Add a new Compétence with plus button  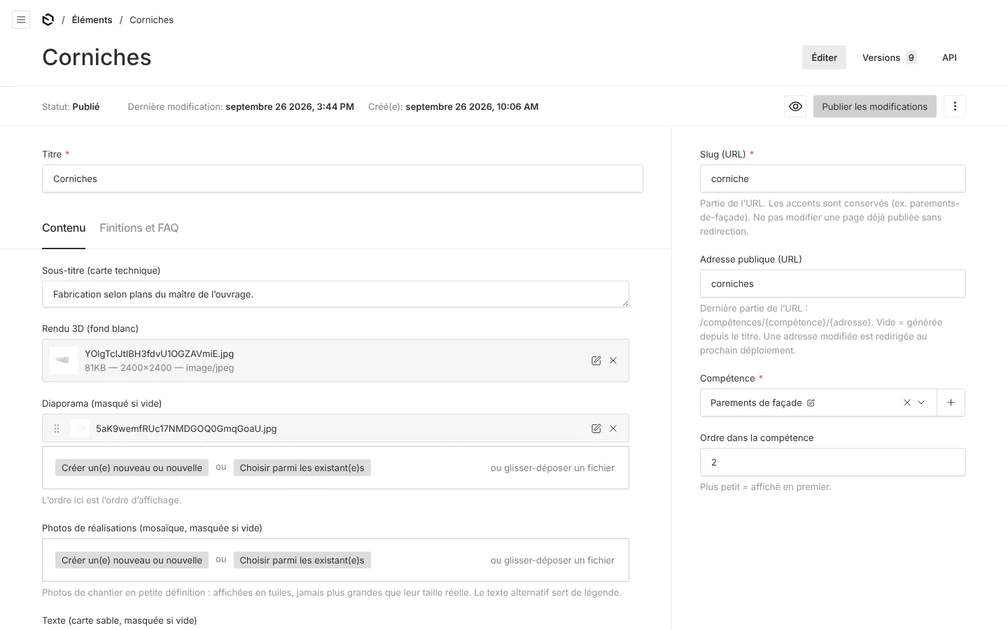(951, 402)
